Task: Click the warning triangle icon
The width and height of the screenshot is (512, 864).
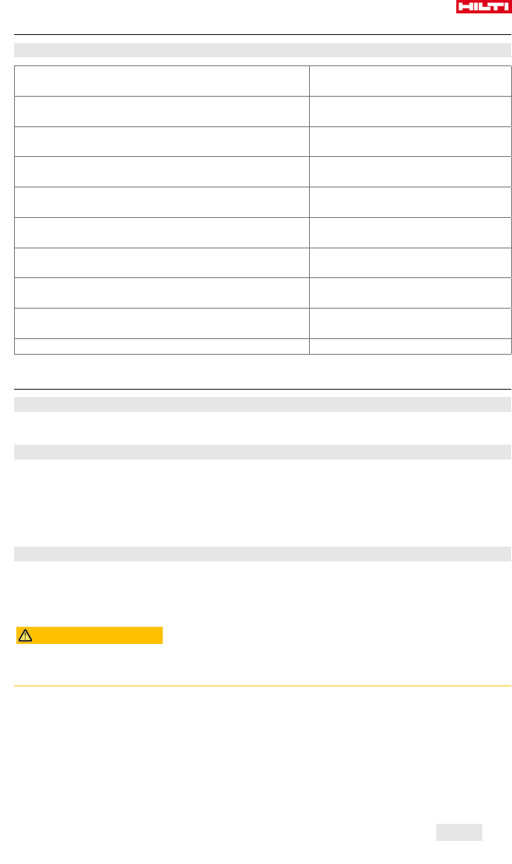Action: (25, 636)
